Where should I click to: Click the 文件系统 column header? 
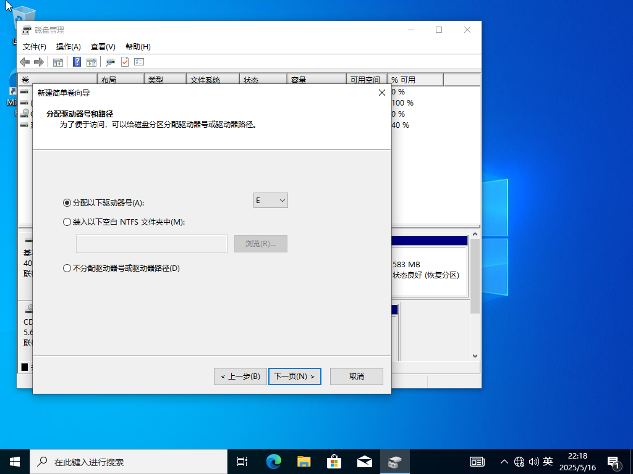(x=213, y=80)
